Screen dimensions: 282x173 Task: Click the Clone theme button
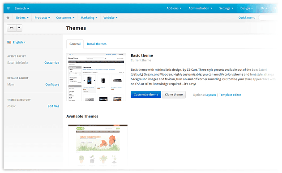tap(174, 95)
